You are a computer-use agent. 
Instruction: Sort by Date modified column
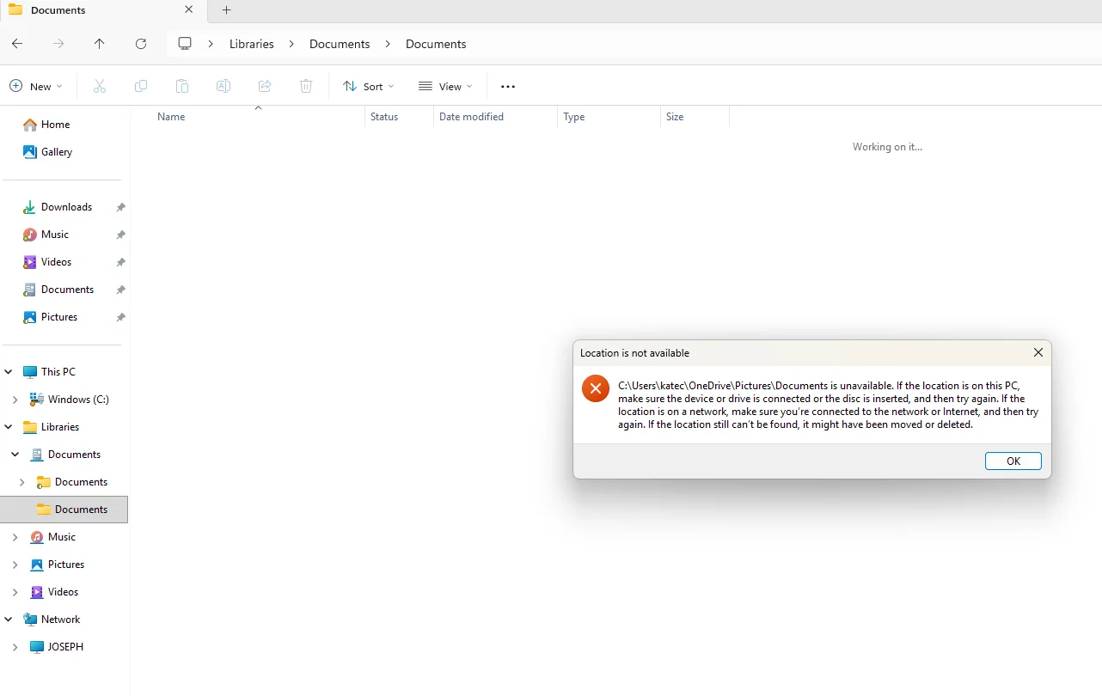(x=471, y=117)
